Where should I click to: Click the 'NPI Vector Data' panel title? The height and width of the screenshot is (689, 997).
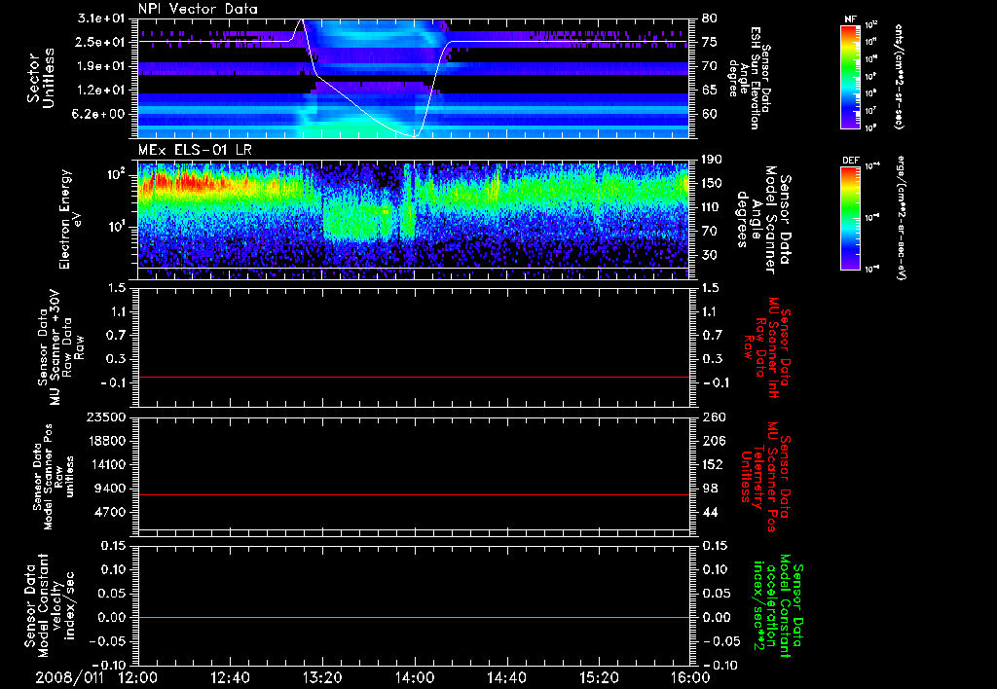coord(198,9)
